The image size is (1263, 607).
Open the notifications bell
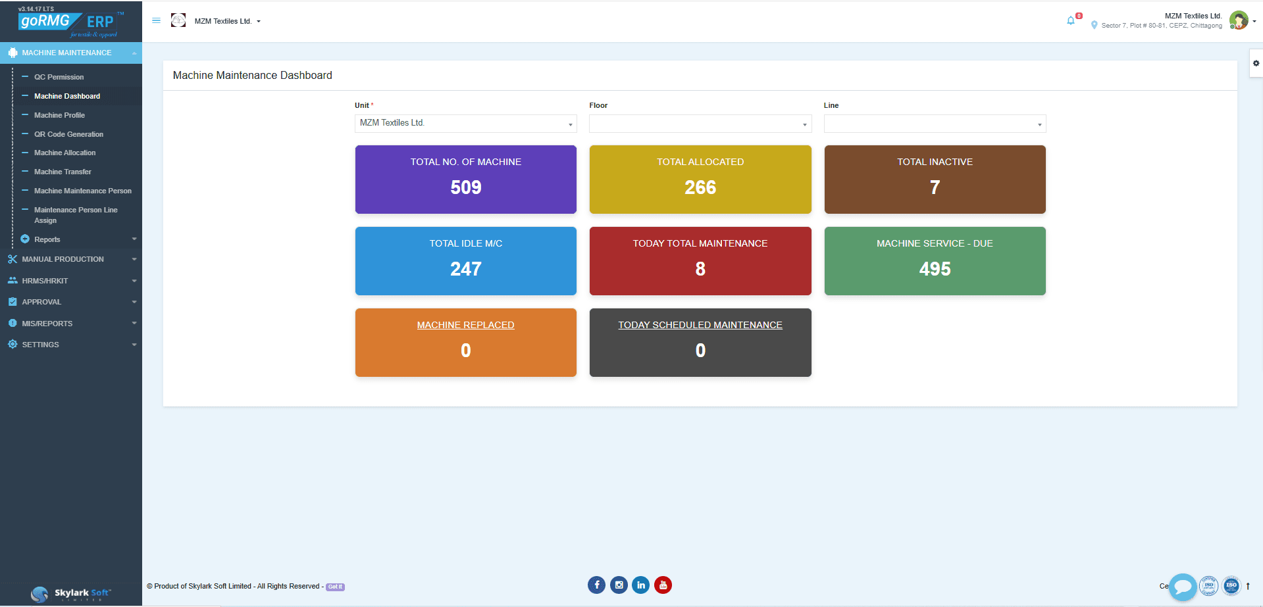click(x=1070, y=20)
